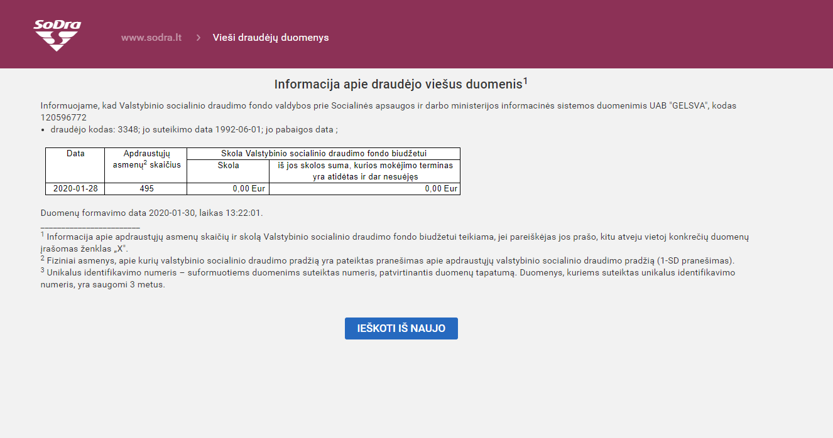
Task: Click the Apdraustųjų asmenų skaičius column header
Action: [146, 159]
